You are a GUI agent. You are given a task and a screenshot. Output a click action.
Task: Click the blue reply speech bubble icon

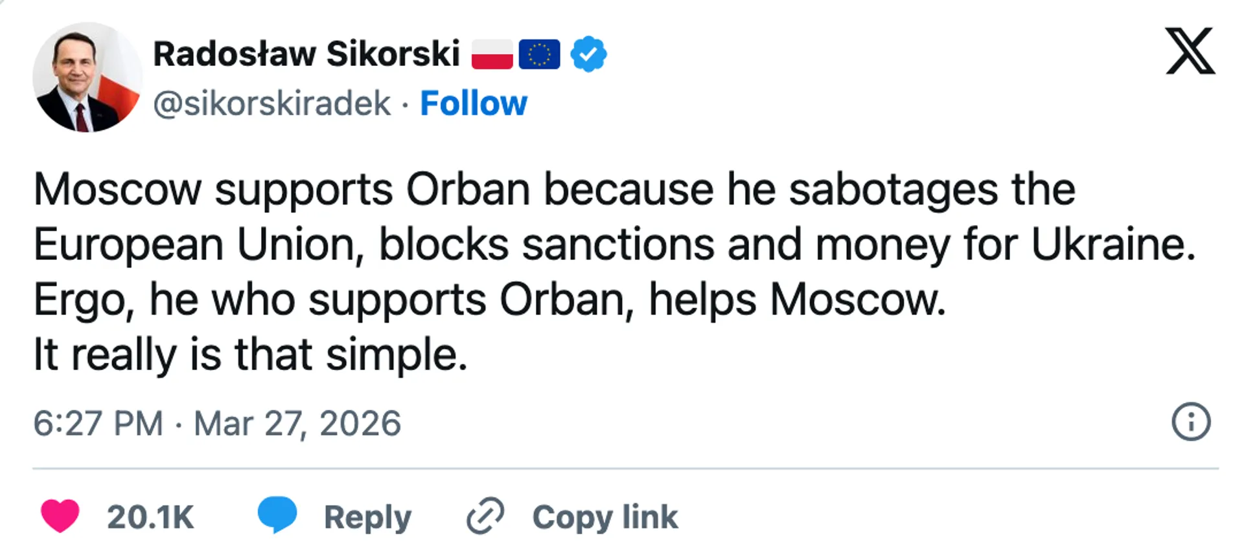(277, 515)
